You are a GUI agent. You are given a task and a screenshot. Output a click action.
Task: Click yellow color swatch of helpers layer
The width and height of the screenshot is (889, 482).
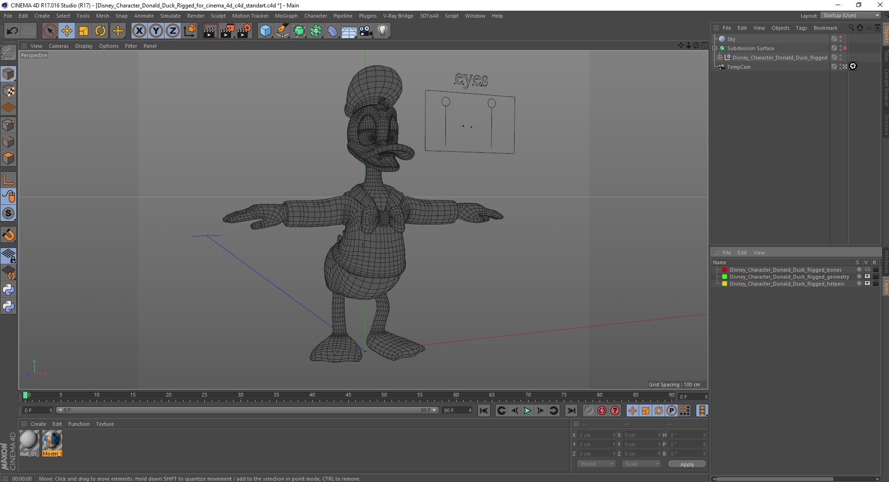(x=725, y=284)
